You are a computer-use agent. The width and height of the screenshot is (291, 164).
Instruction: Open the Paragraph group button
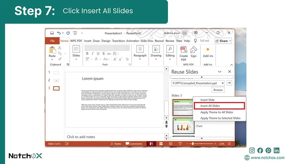click(x=140, y=53)
